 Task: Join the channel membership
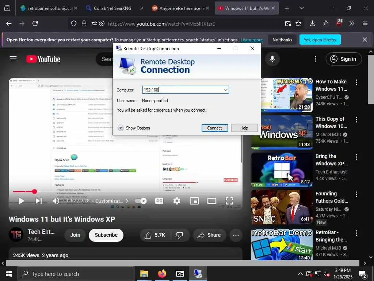(75, 235)
